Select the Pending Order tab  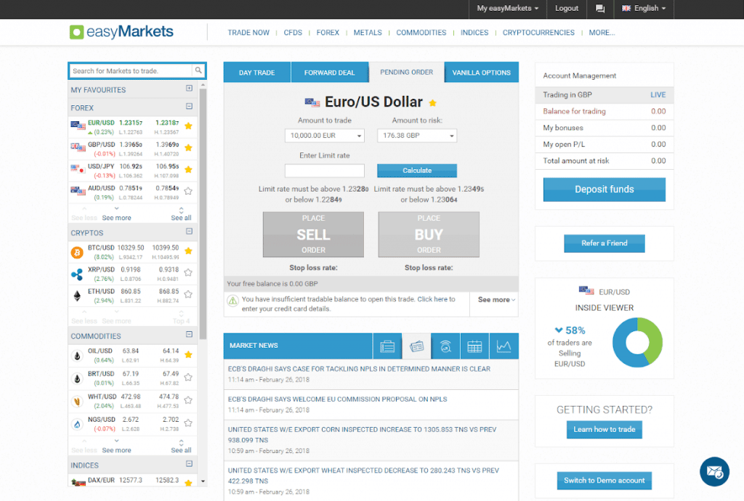click(x=407, y=73)
